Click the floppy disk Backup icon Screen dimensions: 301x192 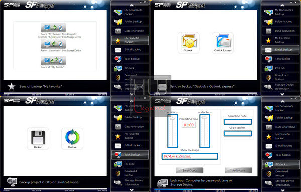click(38, 139)
